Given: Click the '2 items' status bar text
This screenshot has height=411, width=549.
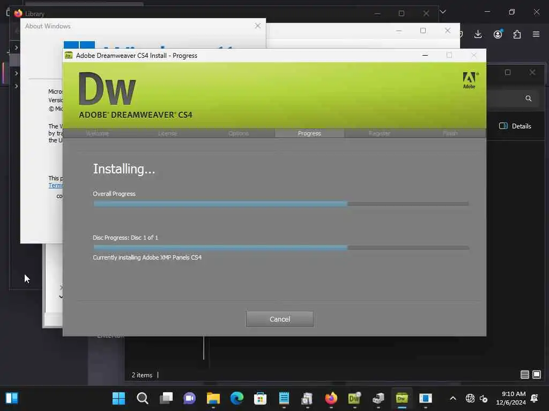Looking at the screenshot, I should point(142,375).
